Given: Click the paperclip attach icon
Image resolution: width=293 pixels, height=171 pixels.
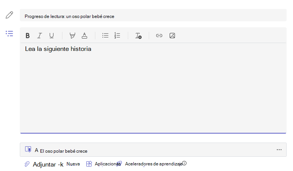Looking at the screenshot, I should 27,164.
